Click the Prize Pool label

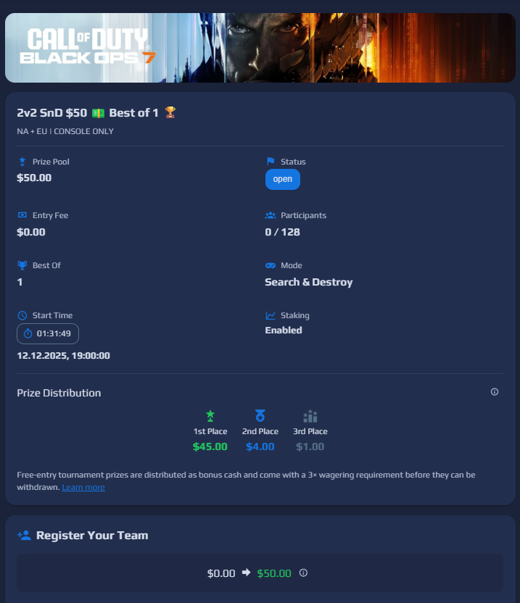tap(51, 162)
